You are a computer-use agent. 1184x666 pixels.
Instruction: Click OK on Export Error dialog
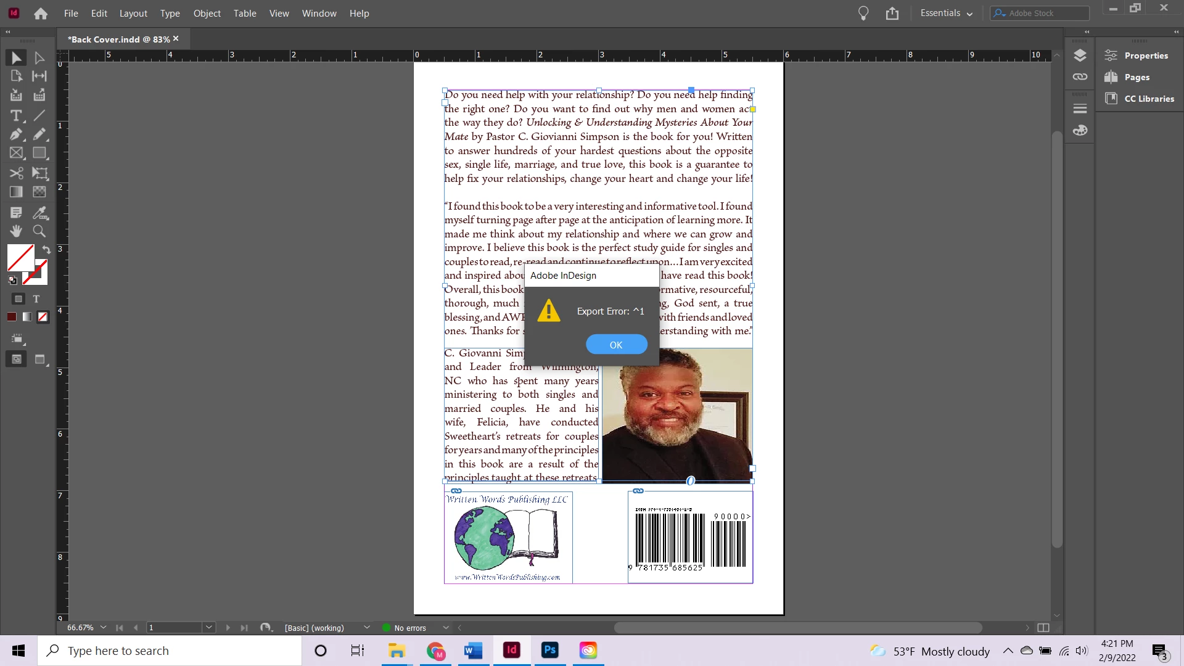616,345
